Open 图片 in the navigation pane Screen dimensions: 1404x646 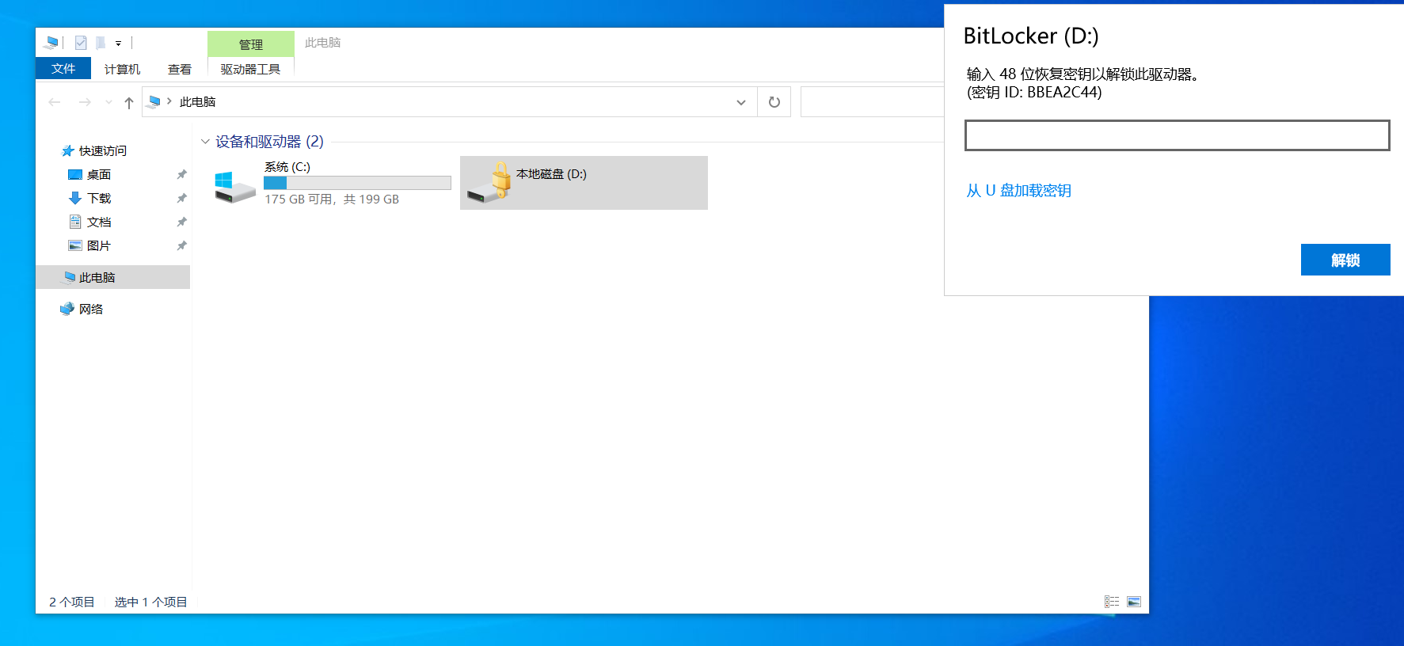tap(99, 245)
